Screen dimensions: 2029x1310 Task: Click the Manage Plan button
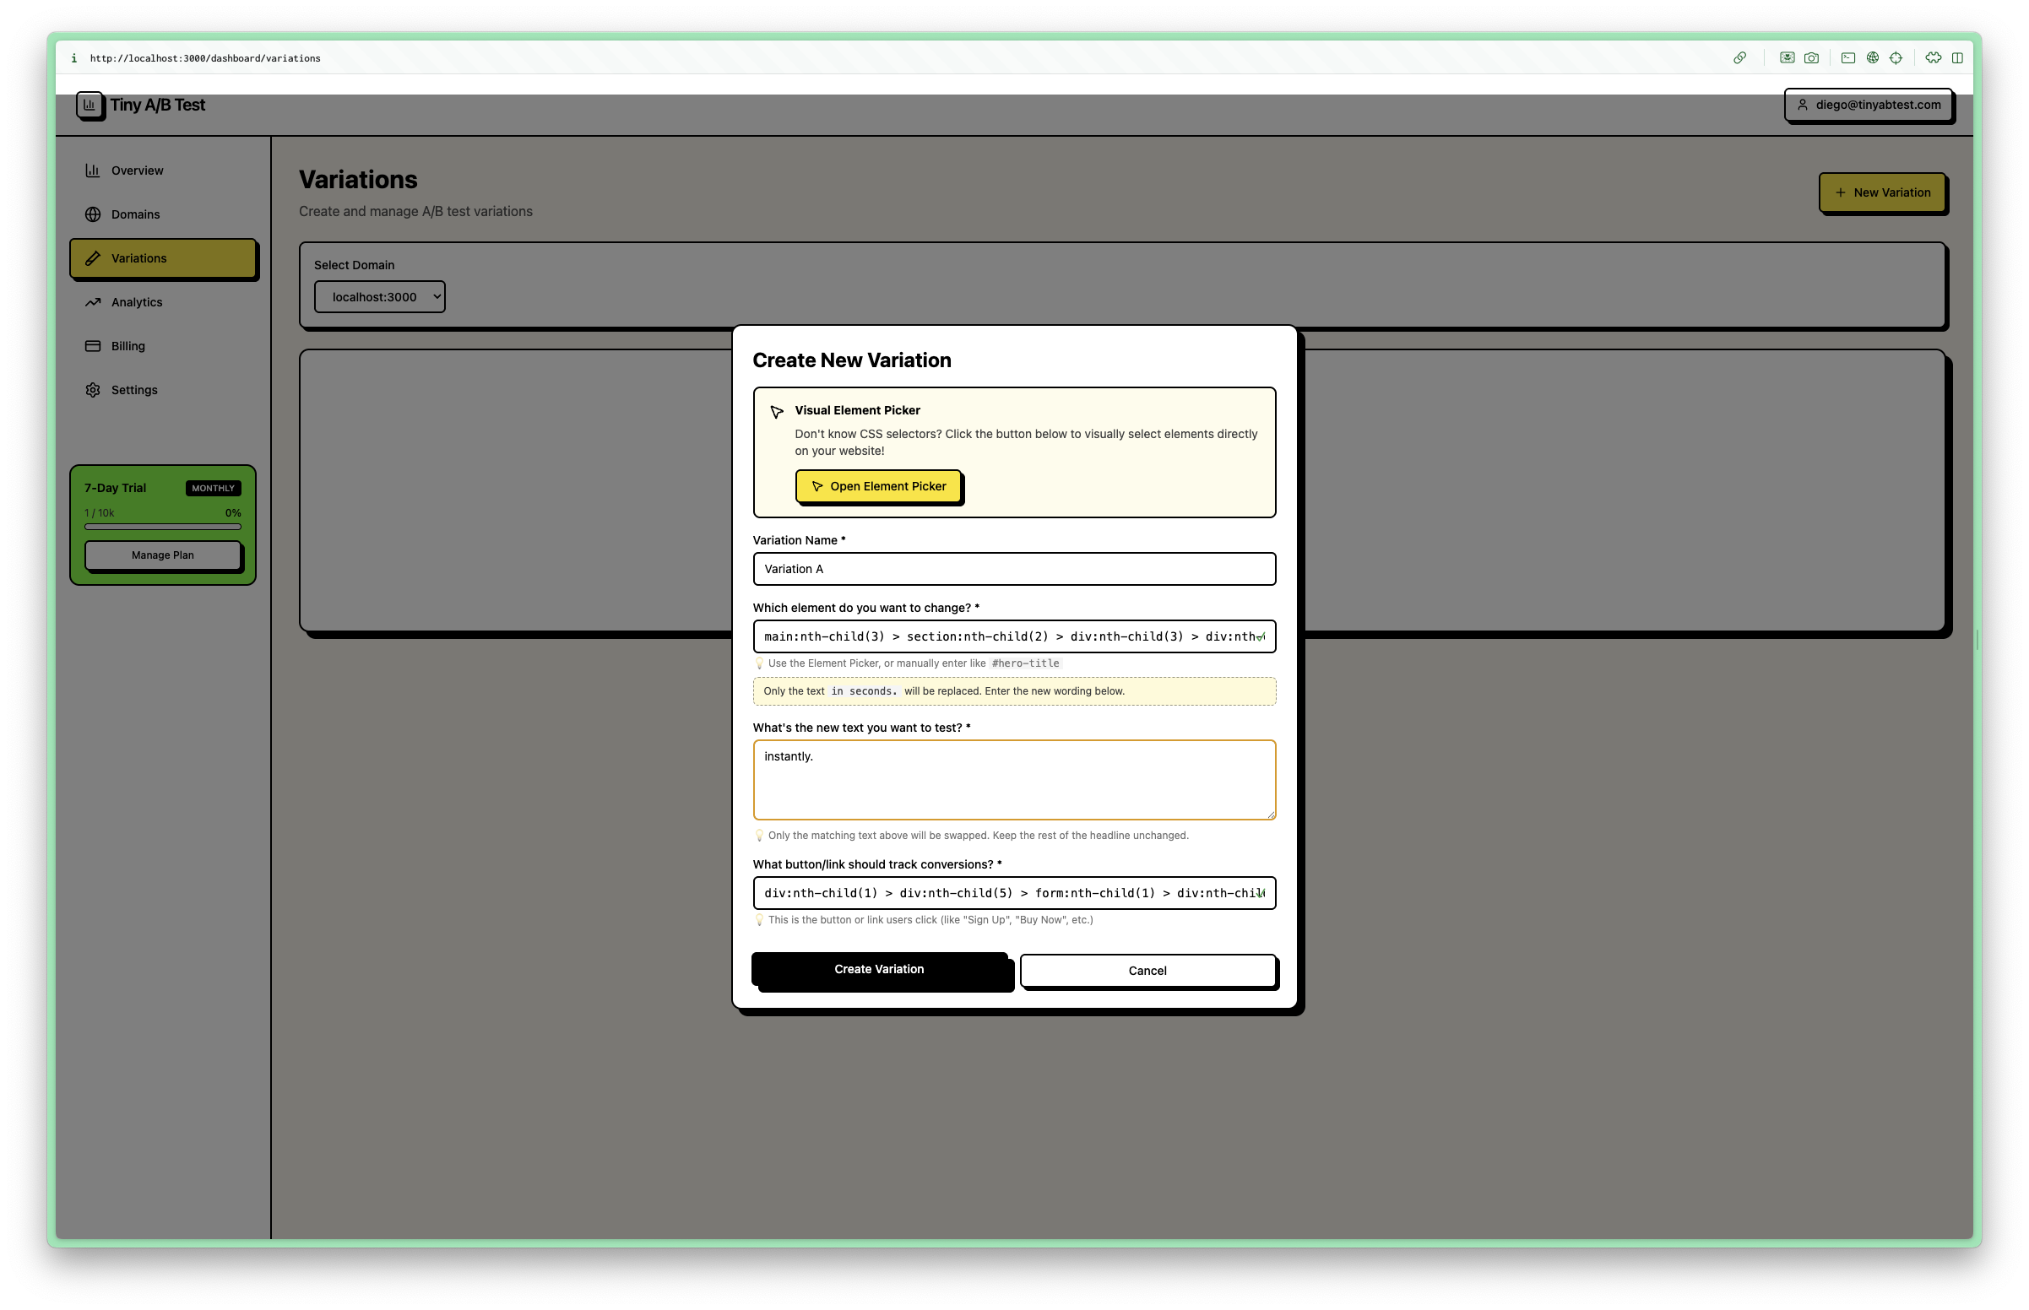pos(162,555)
